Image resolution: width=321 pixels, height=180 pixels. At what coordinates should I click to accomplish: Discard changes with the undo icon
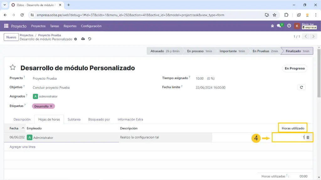point(90,39)
